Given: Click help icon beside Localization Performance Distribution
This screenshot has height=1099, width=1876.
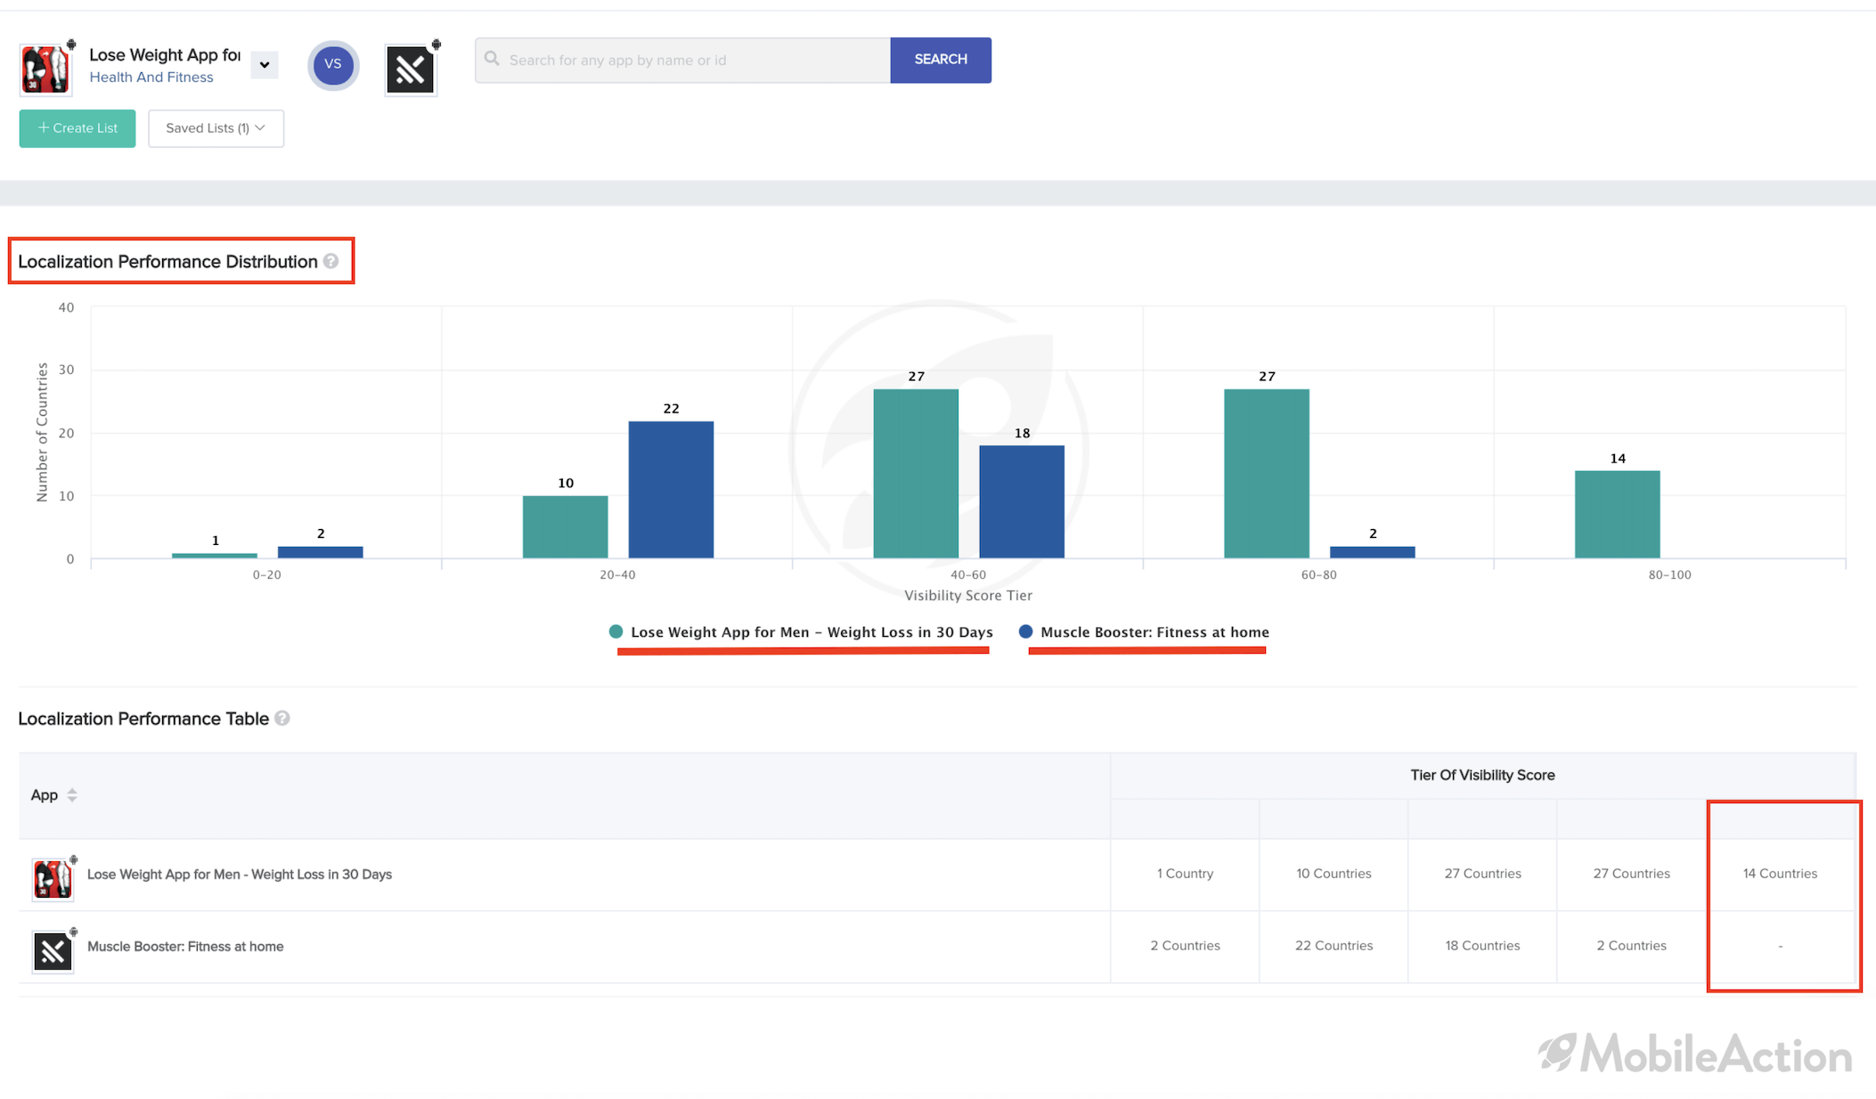Looking at the screenshot, I should click(x=331, y=261).
